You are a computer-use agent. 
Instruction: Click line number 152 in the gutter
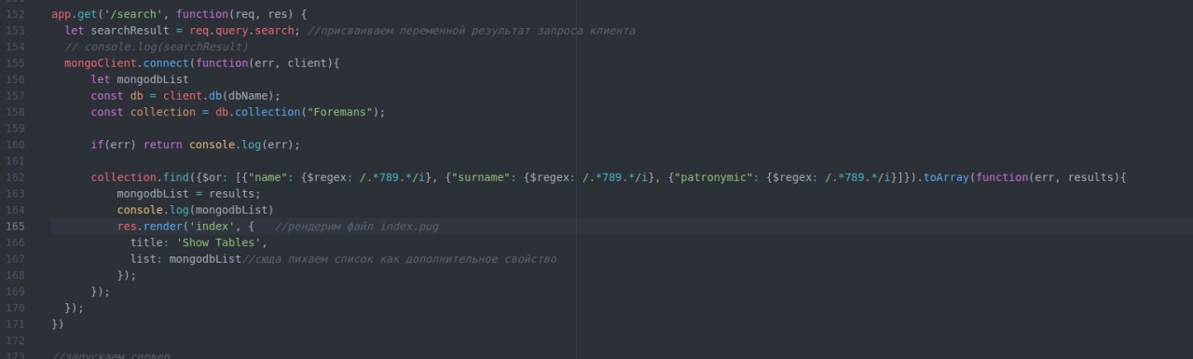pyautogui.click(x=15, y=15)
